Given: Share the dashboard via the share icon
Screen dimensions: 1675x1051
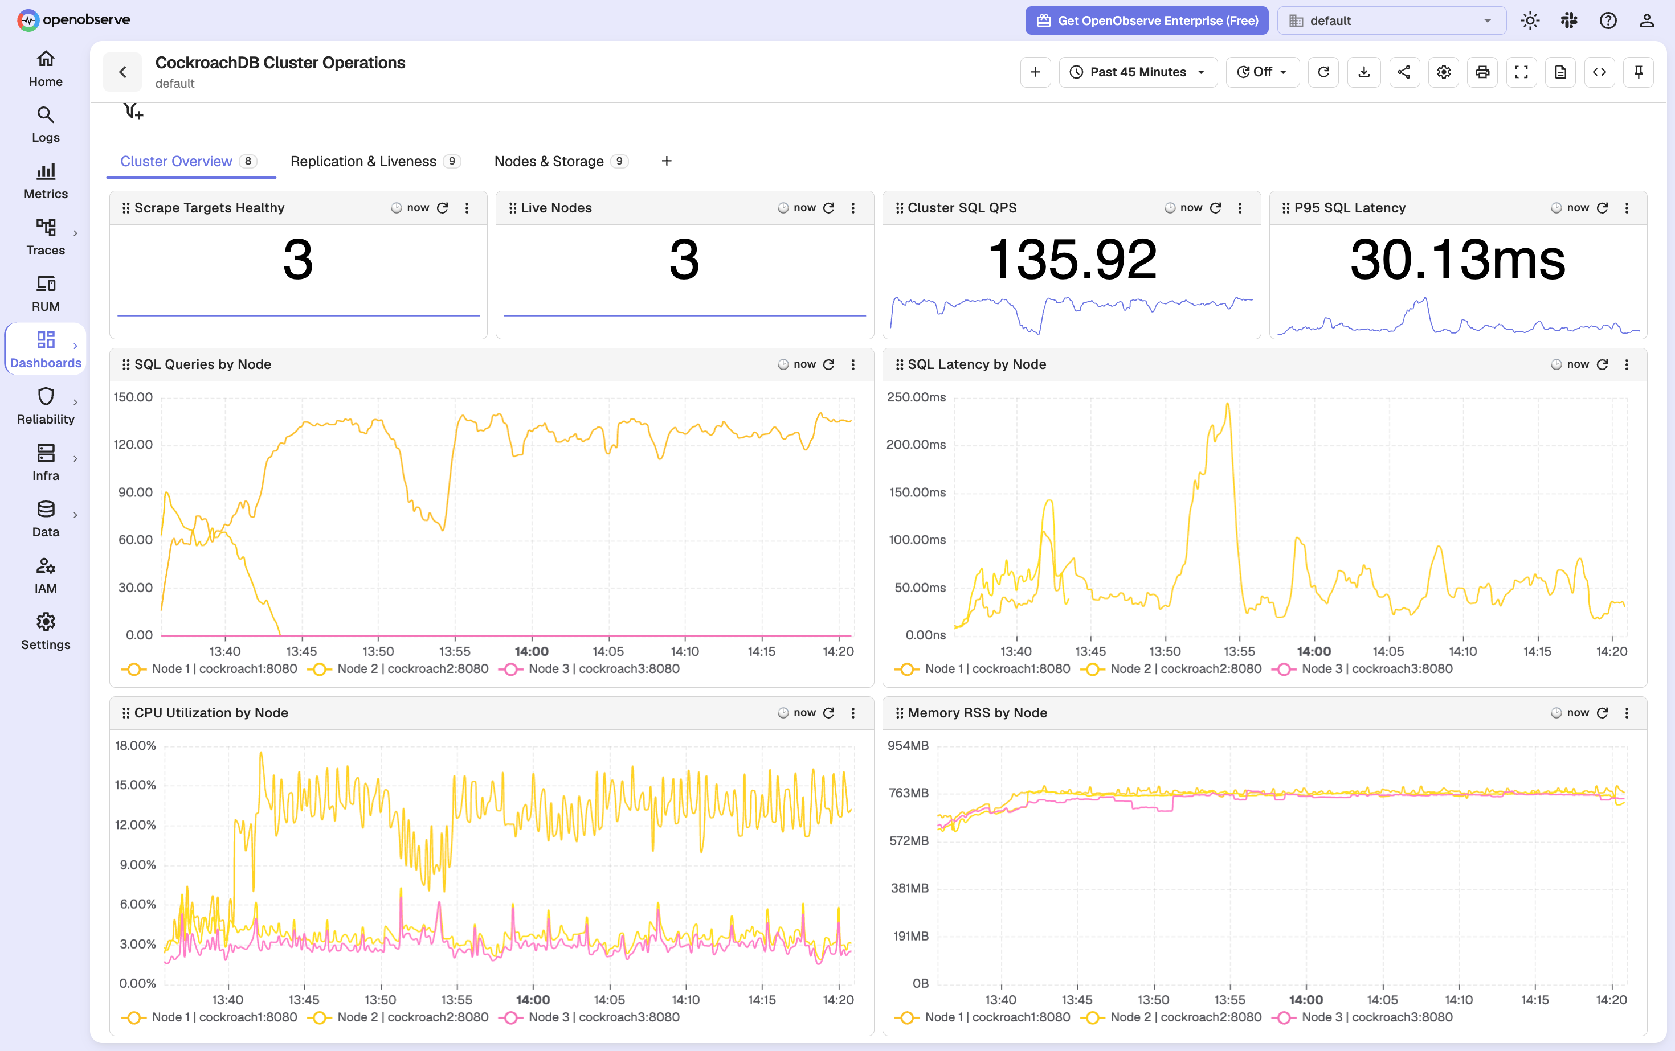Looking at the screenshot, I should coord(1404,72).
